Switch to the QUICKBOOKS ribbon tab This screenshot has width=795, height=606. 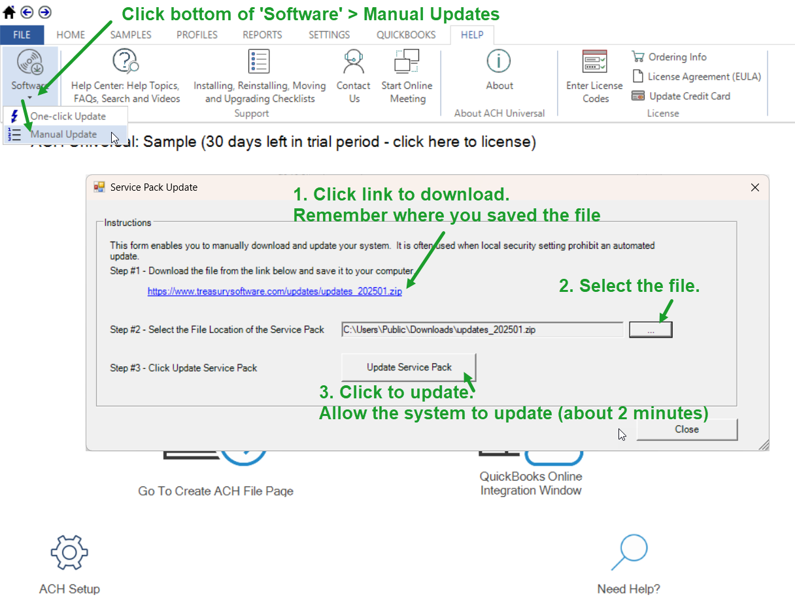pyautogui.click(x=406, y=35)
